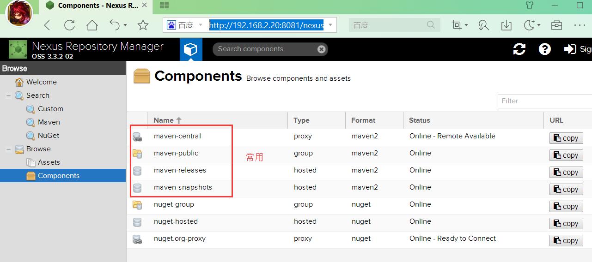Copy the maven-snapshots URL

click(566, 189)
